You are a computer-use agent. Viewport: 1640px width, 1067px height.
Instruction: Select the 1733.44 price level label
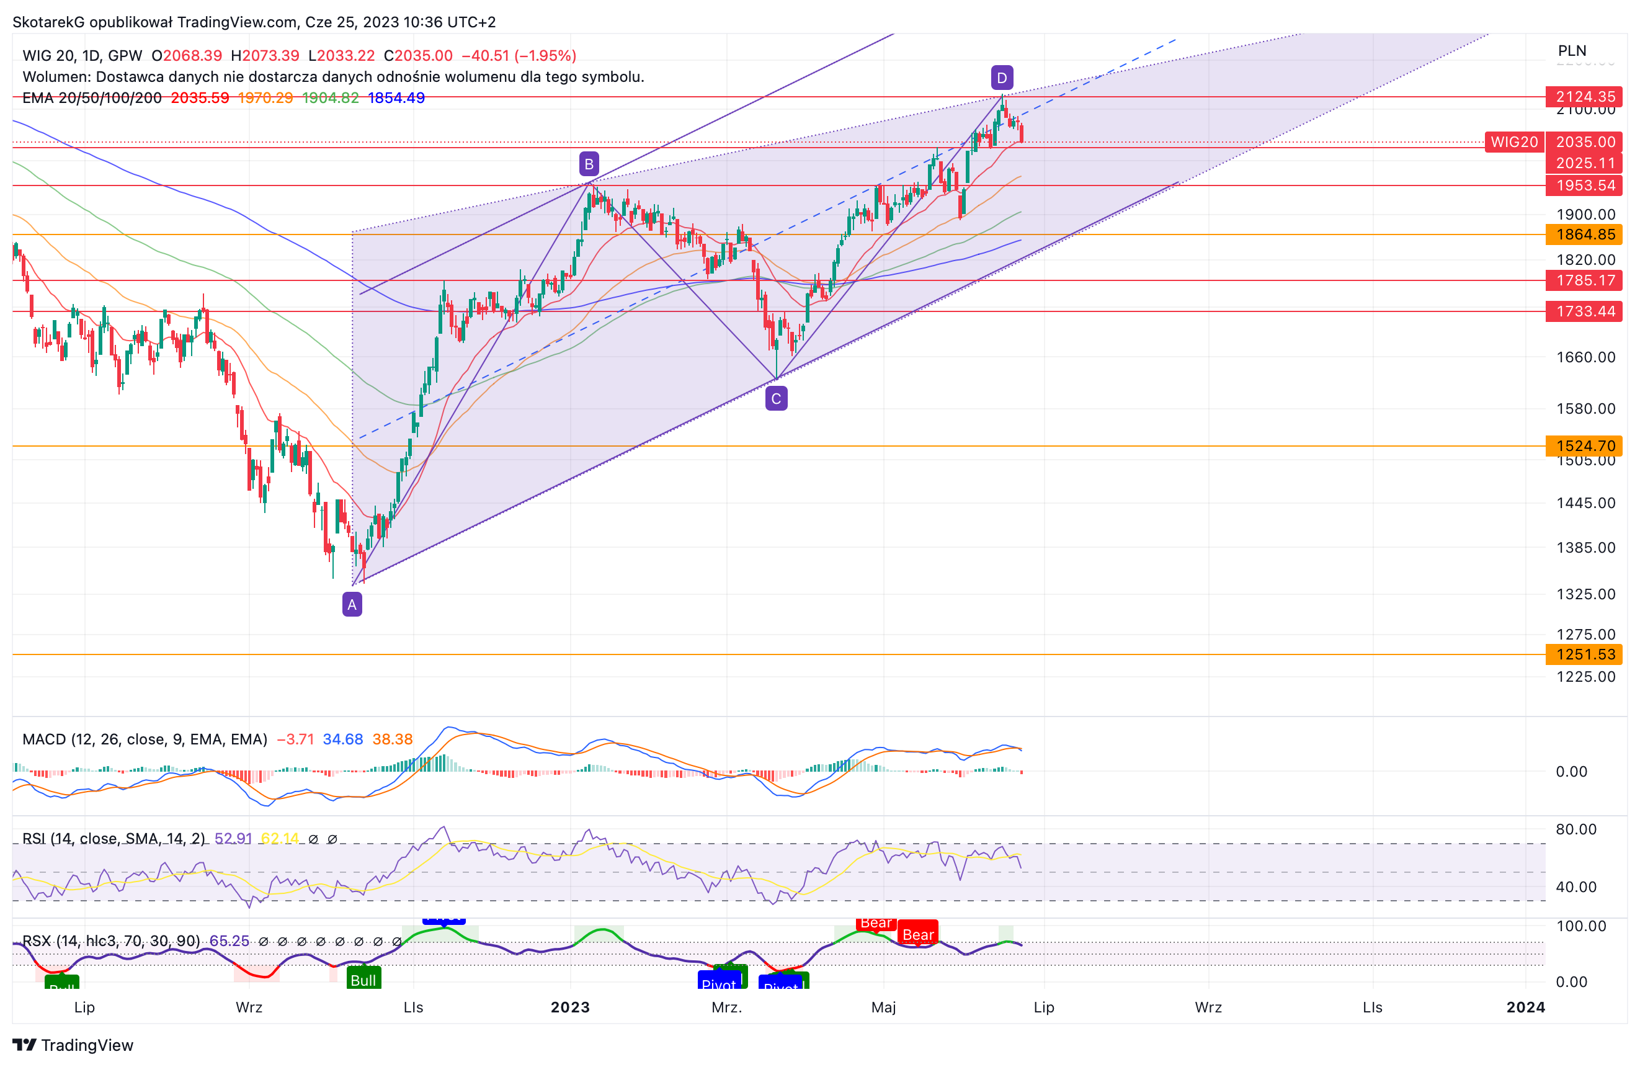(1584, 311)
